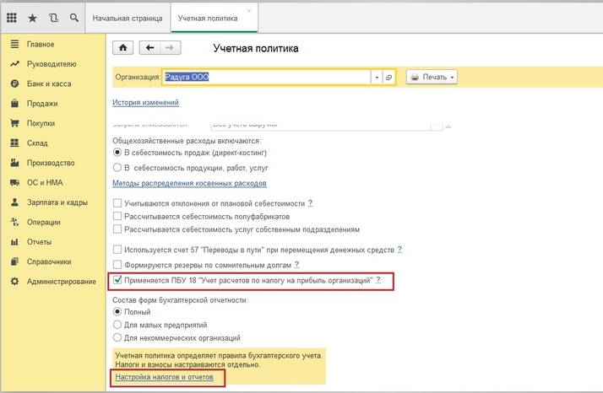Close the Учетная политика tab

coord(249,11)
